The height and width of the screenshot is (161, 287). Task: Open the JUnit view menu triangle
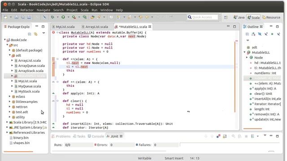tap(265, 135)
